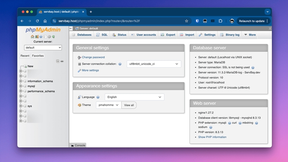The width and height of the screenshot is (288, 162).
Task: Open browser tab list chevron
Action: click(267, 12)
